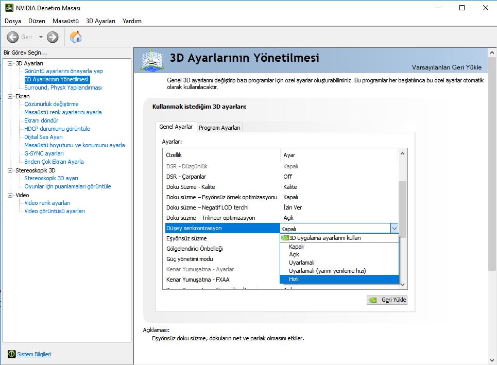
Task: Click settings list scrollbar thumb
Action: (x=403, y=209)
